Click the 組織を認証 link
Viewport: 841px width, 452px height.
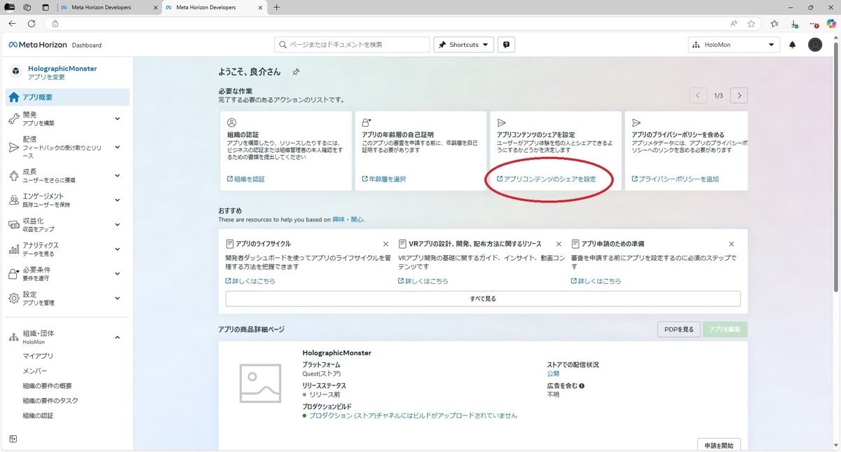pos(246,179)
